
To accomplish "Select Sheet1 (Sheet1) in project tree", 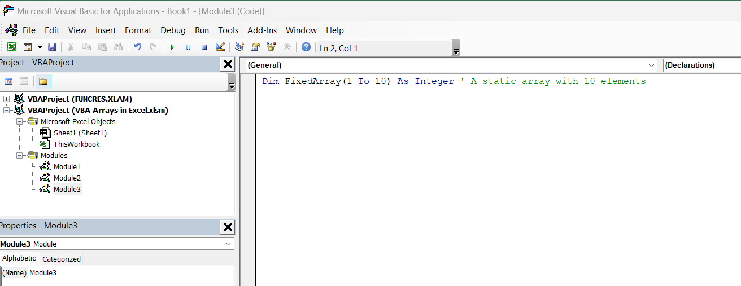I will click(x=80, y=133).
